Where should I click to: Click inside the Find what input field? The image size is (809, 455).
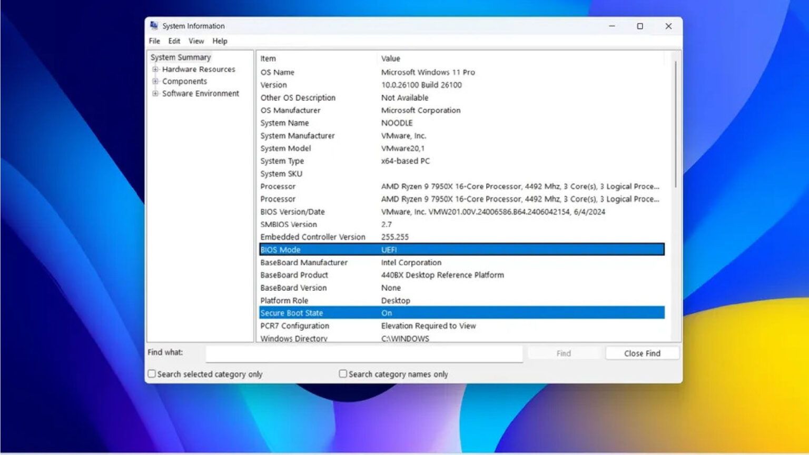tap(363, 353)
